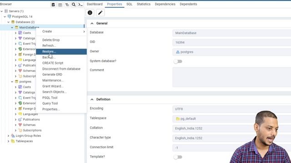291x163 pixels.
Task: Select Languages row under postgres
Action: click(x=30, y=114)
